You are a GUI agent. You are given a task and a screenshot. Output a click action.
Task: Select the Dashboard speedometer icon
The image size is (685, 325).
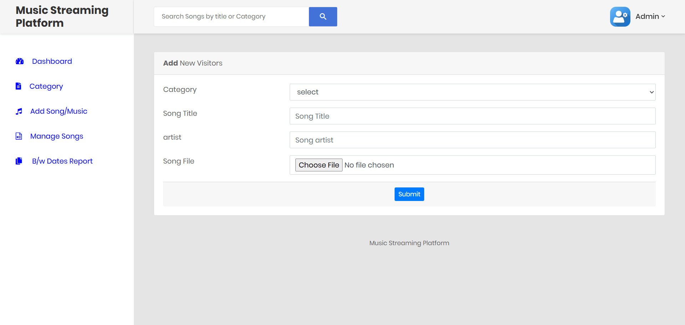pos(20,61)
